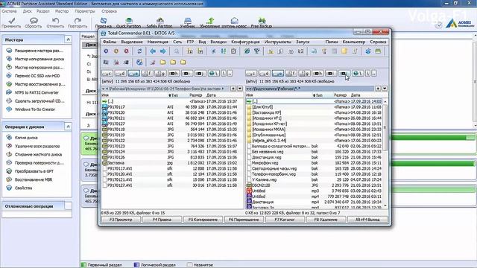
Task: Collapse the Мастера panel in AOMEI
Action: pyautogui.click(x=68, y=39)
